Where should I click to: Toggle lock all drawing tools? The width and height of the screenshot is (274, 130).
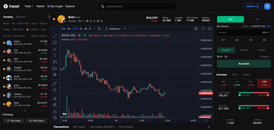55,111
